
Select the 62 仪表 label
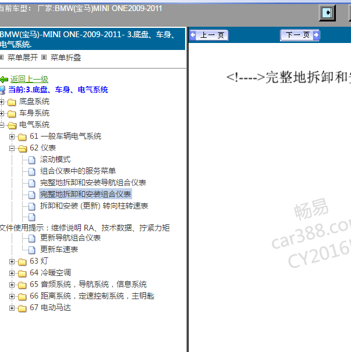(x=42, y=148)
